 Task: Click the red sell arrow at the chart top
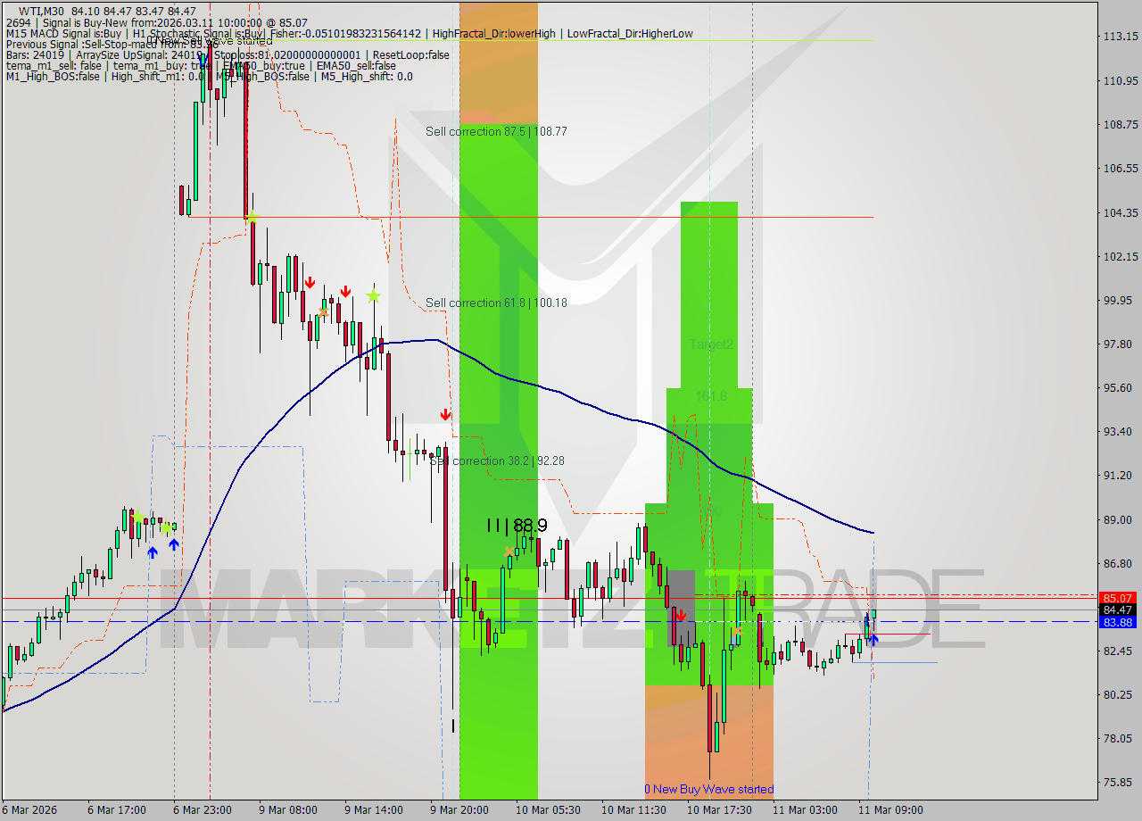tap(310, 282)
